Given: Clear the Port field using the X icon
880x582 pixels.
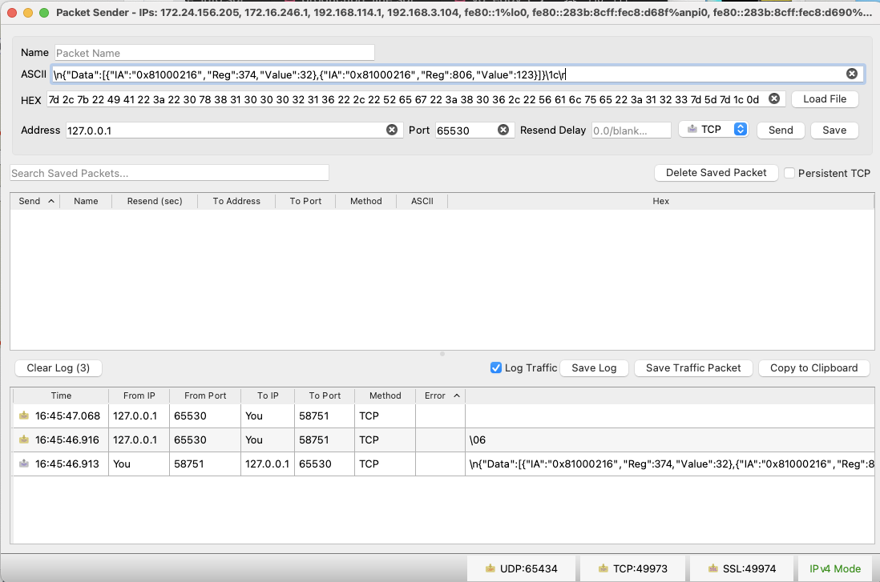Looking at the screenshot, I should point(503,130).
